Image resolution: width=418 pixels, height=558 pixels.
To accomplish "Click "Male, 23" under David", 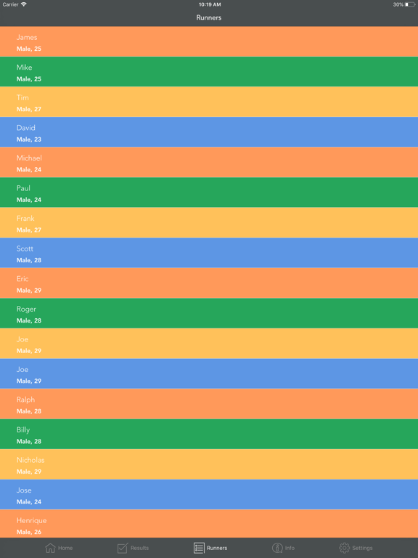I will tap(29, 139).
